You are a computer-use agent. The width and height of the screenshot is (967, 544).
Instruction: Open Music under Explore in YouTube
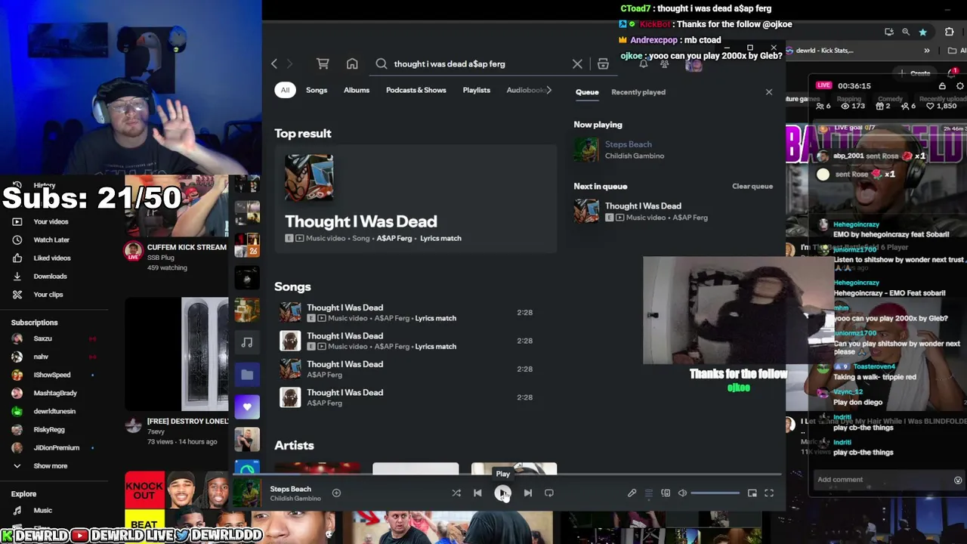pyautogui.click(x=43, y=511)
